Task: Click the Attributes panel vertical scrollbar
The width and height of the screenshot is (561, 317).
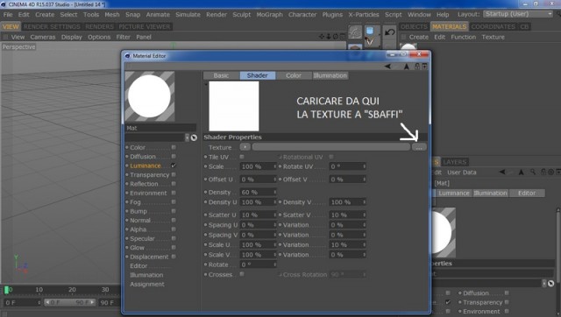Action: [557, 247]
